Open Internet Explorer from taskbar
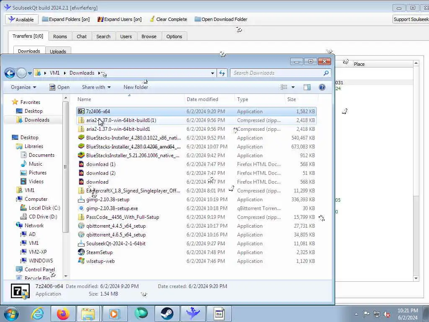Image resolution: width=429 pixels, height=322 pixels. click(37, 314)
